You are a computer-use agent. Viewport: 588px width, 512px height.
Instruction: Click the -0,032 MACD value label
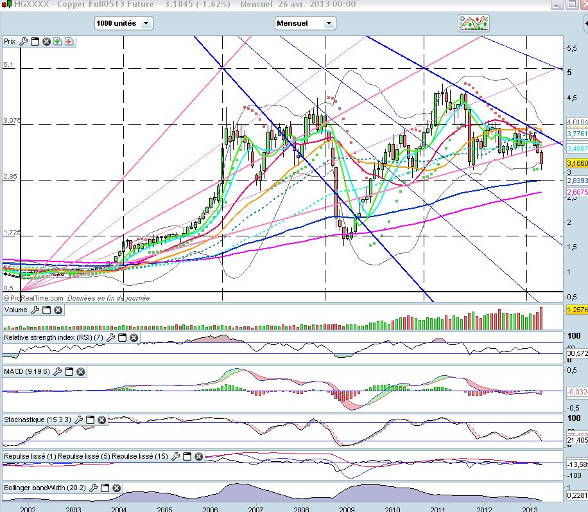tap(577, 392)
